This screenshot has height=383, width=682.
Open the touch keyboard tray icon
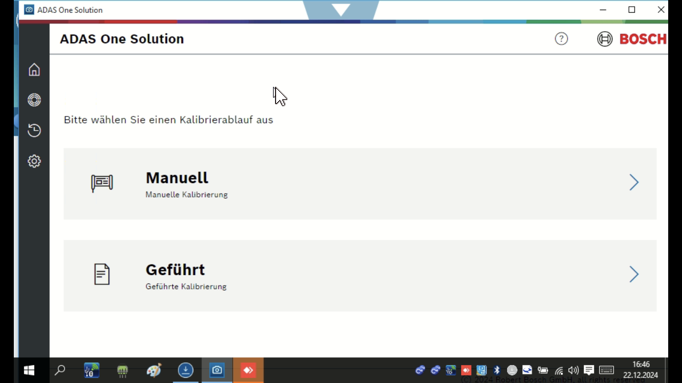pos(606,370)
